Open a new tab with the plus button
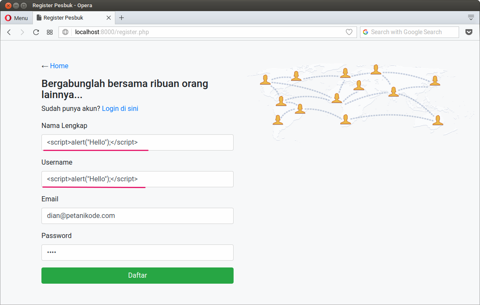 click(121, 17)
